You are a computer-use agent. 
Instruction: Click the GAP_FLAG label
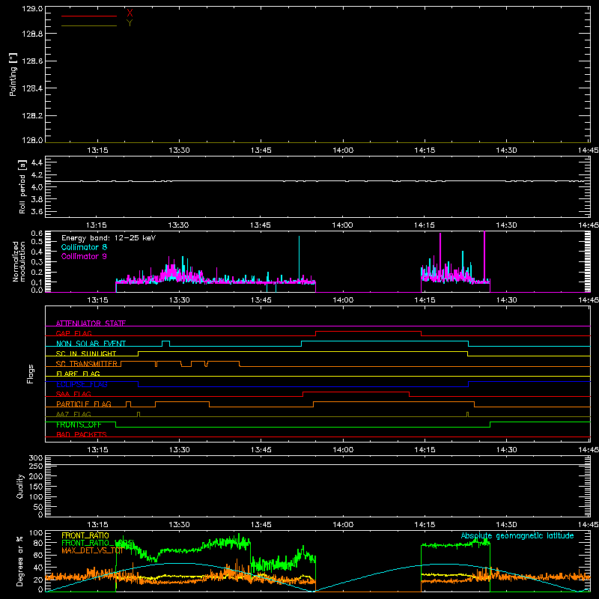click(x=73, y=333)
